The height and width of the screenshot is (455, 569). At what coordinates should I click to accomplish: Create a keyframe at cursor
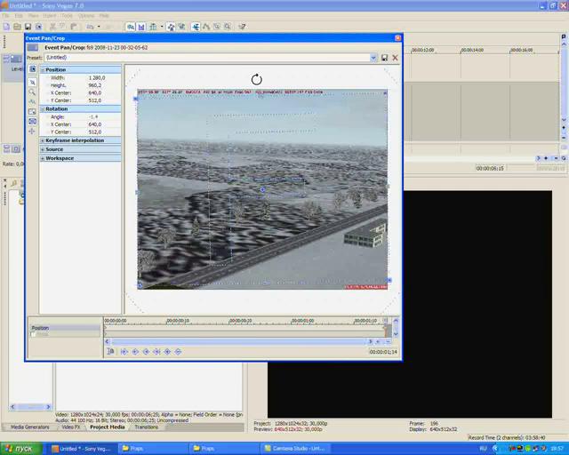coord(167,352)
